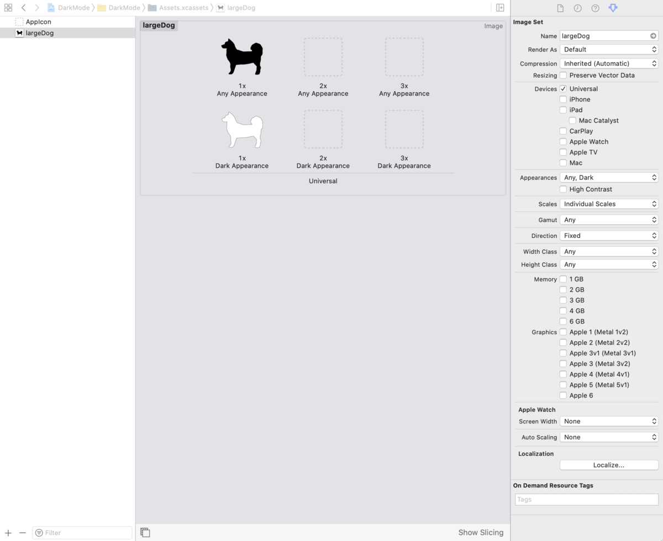663x541 pixels.
Task: Open the Appearances dropdown
Action: (x=609, y=178)
